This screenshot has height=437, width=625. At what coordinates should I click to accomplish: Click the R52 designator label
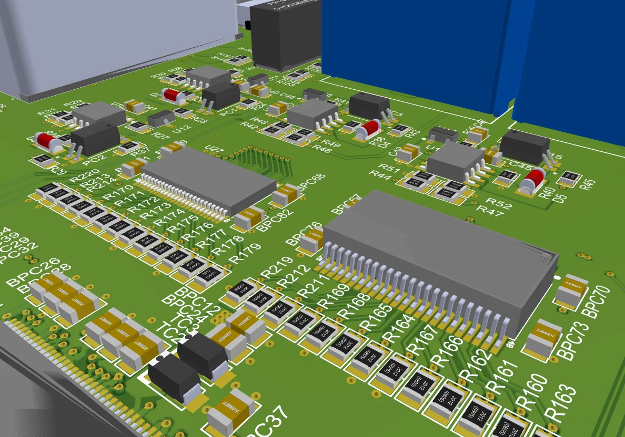pos(498,203)
